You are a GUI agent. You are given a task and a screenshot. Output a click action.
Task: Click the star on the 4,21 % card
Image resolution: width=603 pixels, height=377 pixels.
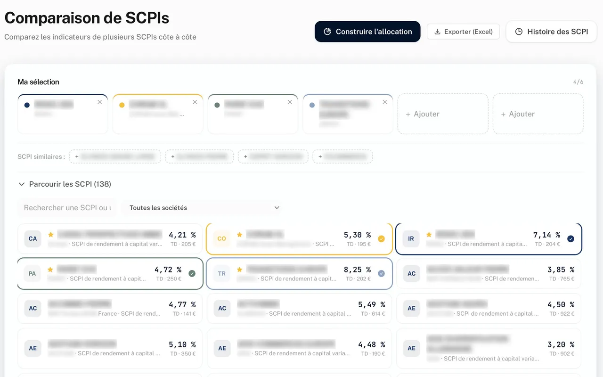(50, 234)
